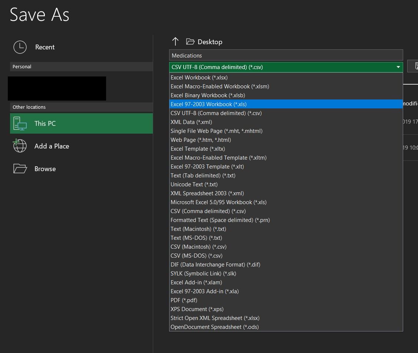
Task: Choose Strict Open XML Spreadsheet (*.xlsx)
Action: click(x=215, y=318)
